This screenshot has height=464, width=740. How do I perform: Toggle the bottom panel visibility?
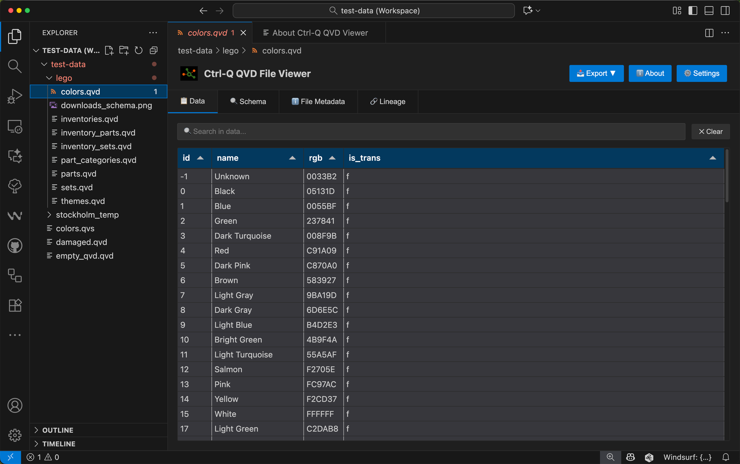(709, 11)
